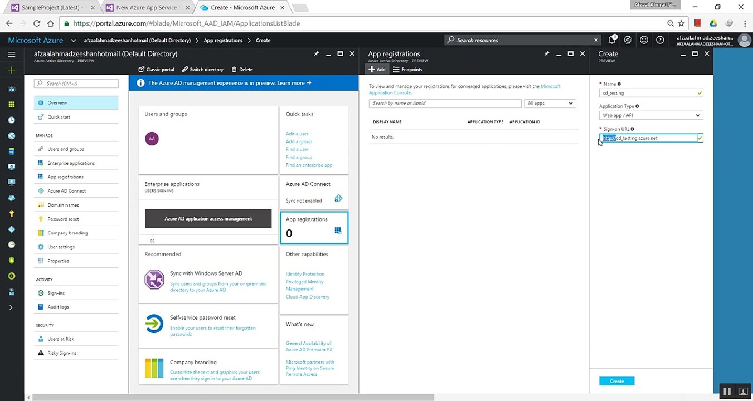The width and height of the screenshot is (753, 401).
Task: Open Sign-ins under Activity
Action: (76, 293)
